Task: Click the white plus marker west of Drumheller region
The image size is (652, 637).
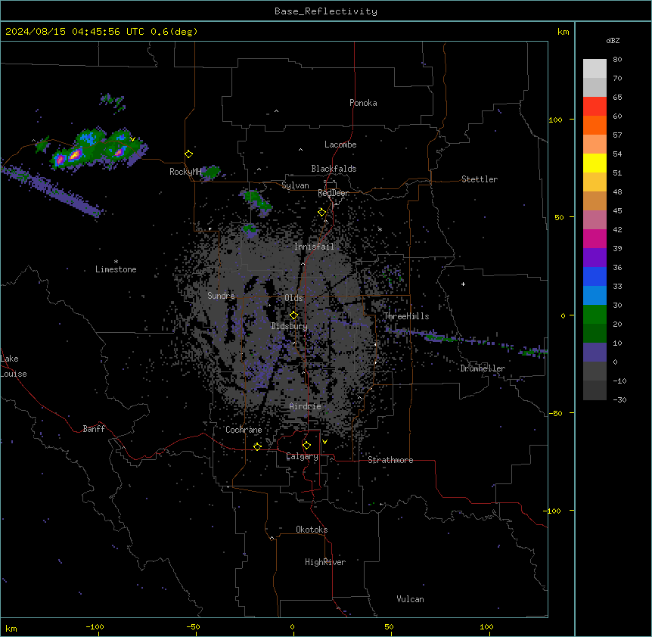Action: click(x=463, y=284)
